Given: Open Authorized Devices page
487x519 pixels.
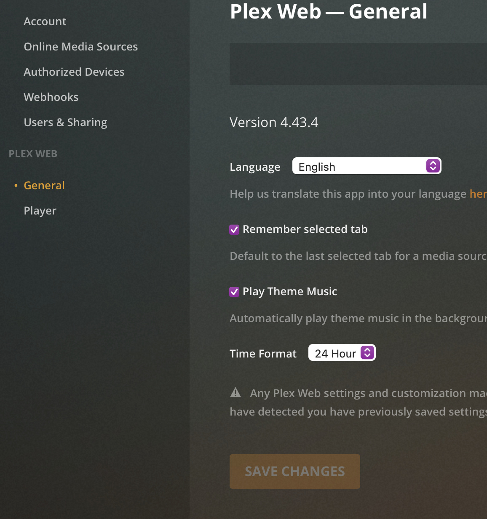Looking at the screenshot, I should click(x=74, y=72).
